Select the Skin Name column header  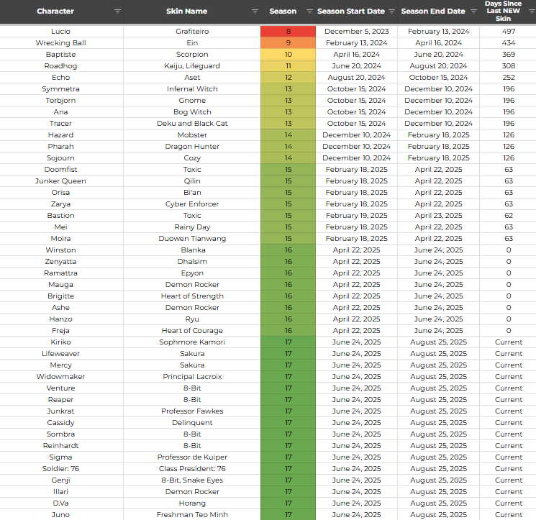point(186,12)
